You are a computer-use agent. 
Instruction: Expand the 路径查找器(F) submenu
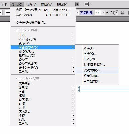coord(43,63)
